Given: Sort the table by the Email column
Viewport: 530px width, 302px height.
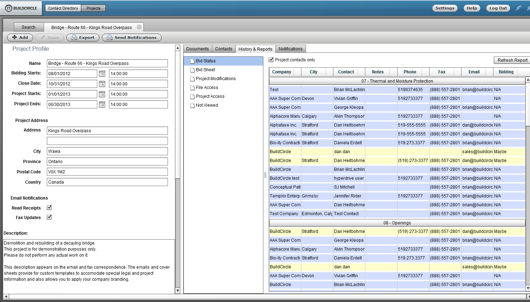Looking at the screenshot, I should coord(477,72).
